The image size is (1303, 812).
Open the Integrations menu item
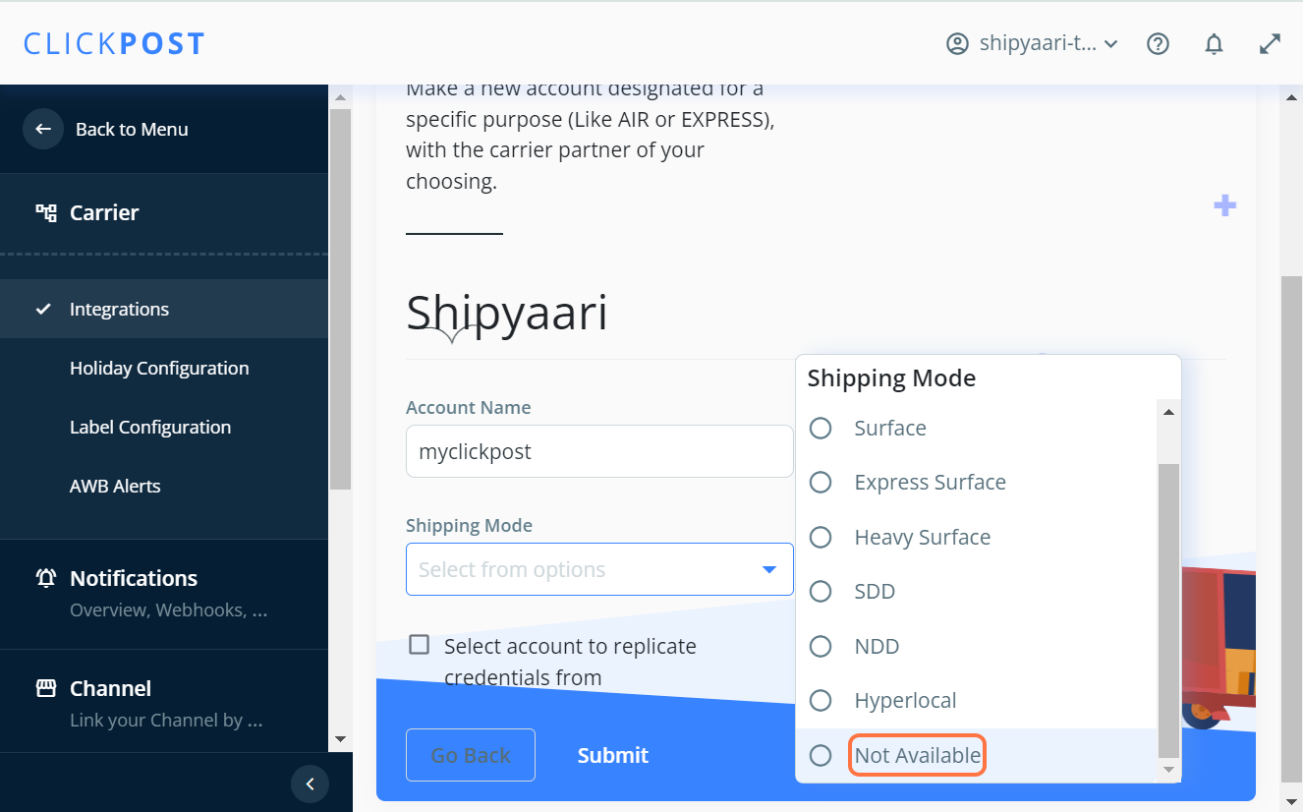(164, 309)
